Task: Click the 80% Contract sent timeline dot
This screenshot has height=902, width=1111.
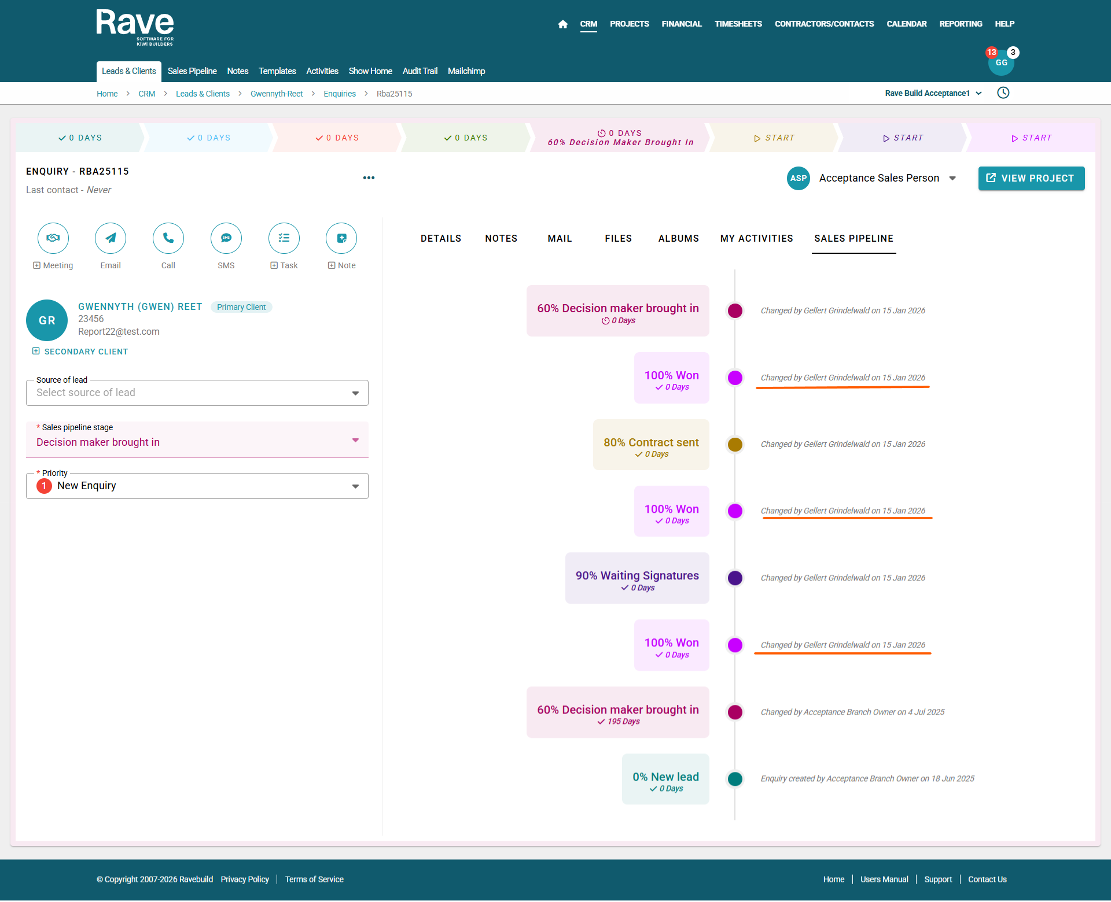Action: pos(735,445)
